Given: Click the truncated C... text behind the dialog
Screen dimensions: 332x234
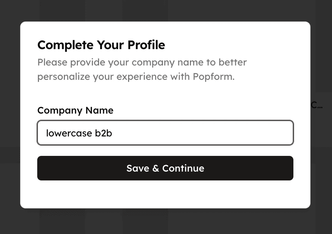Looking at the screenshot, I should 317,105.
